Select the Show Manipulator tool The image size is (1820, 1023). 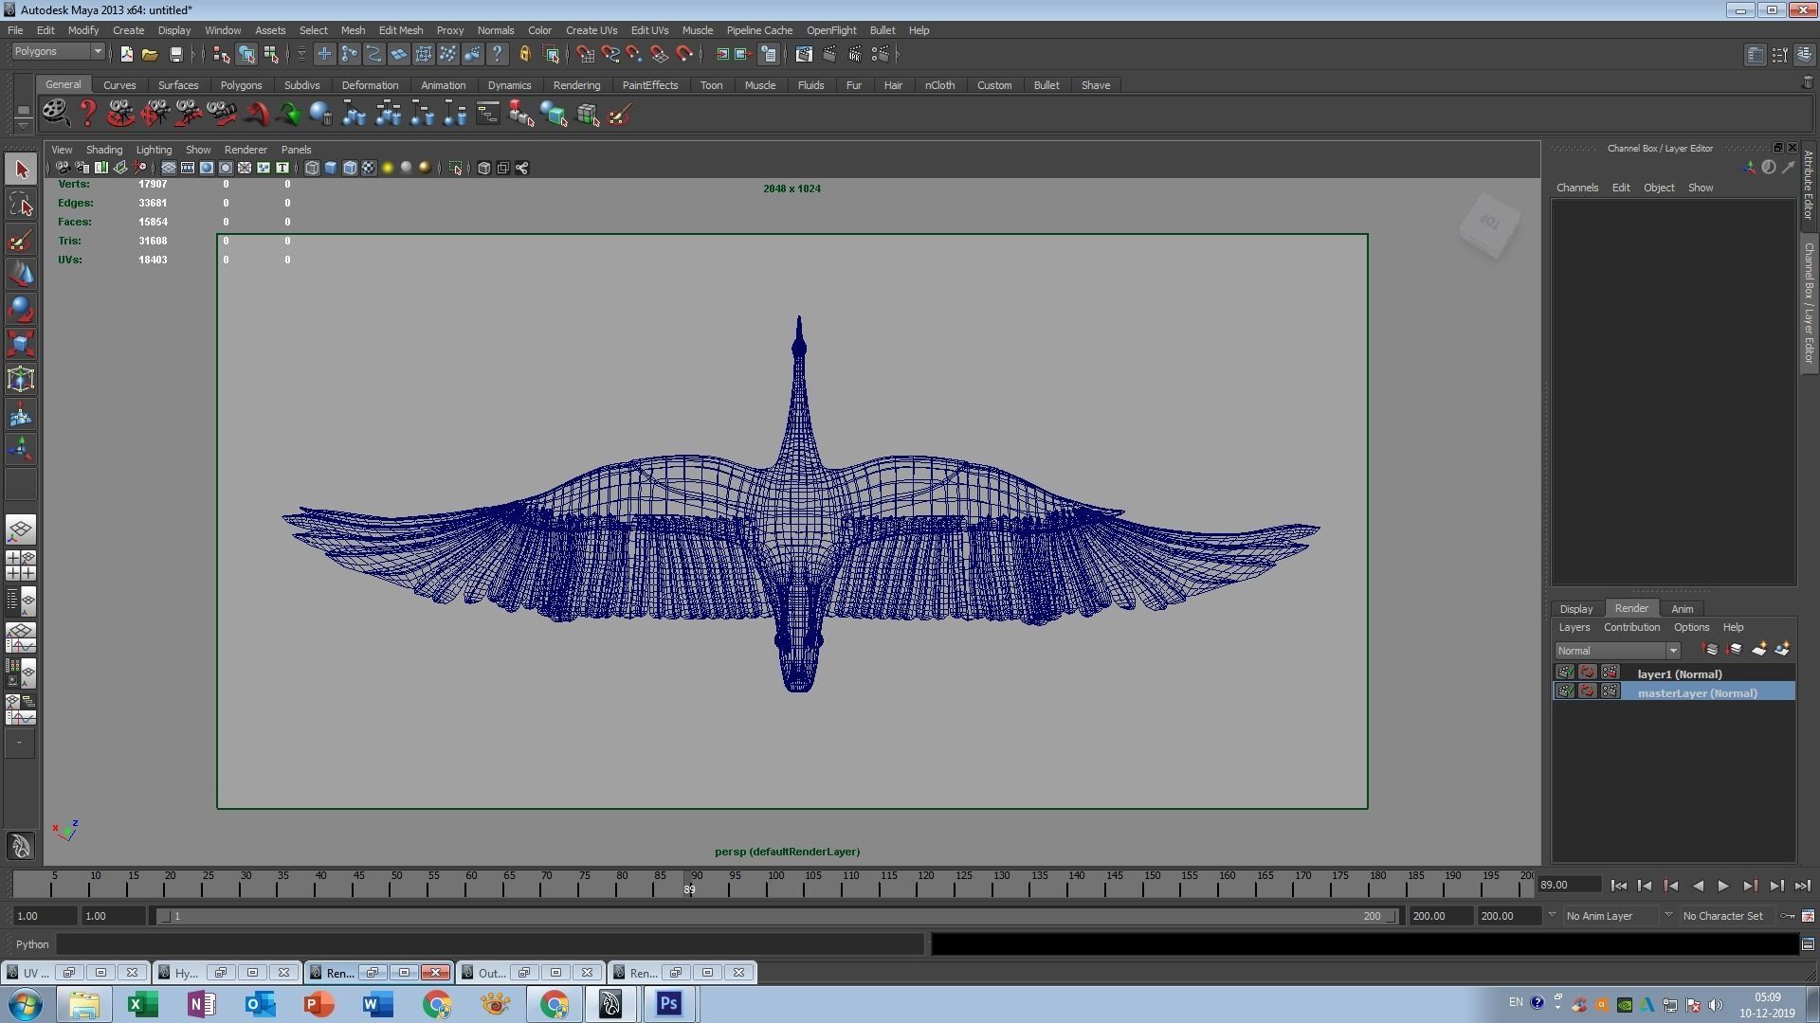(x=21, y=450)
